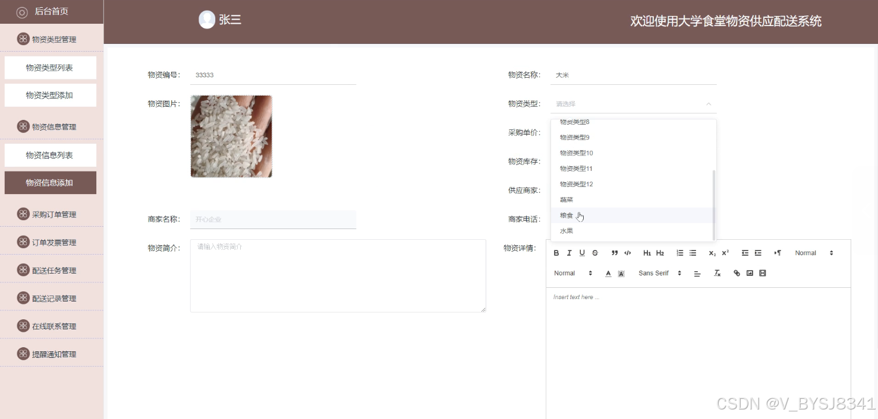Open the text background color picker
Image resolution: width=878 pixels, height=419 pixels.
pos(621,273)
